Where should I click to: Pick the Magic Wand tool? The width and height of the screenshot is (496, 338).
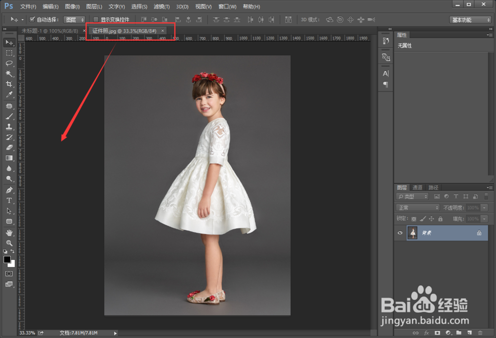[9, 74]
